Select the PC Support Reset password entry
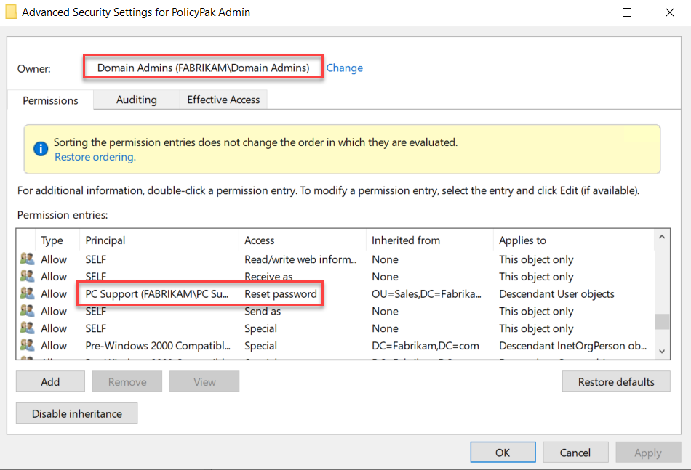Viewport: 691px width, 470px height. [337, 293]
